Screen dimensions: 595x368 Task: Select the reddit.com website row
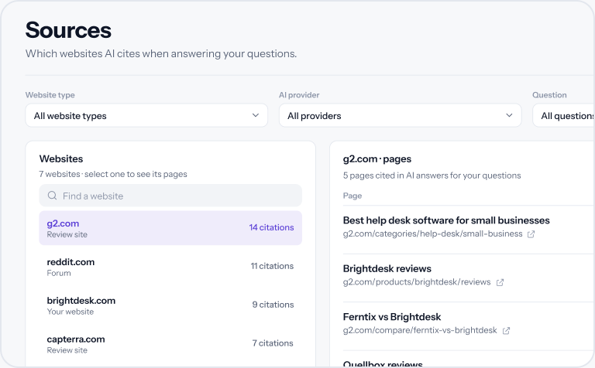click(x=170, y=267)
